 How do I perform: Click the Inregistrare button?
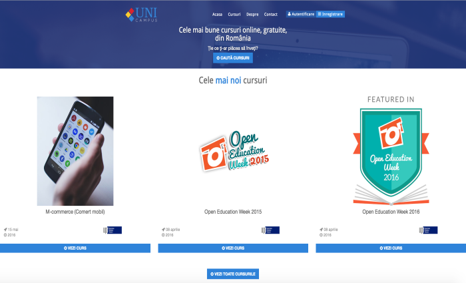coord(330,14)
